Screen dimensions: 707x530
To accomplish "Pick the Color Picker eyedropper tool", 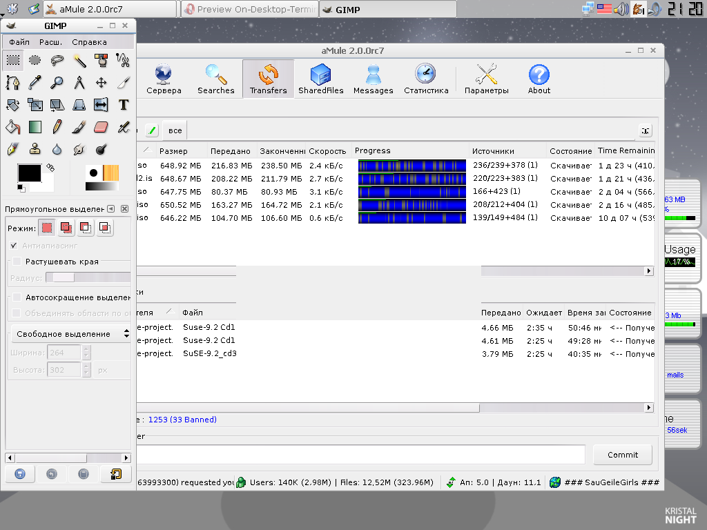I will [35, 83].
